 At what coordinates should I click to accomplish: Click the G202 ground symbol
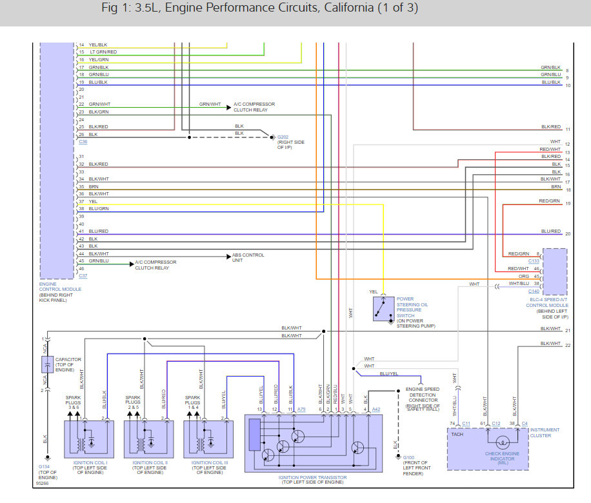click(x=272, y=137)
